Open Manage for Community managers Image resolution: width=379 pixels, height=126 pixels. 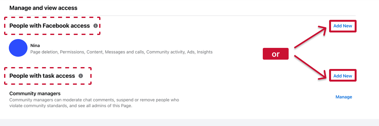tap(344, 97)
